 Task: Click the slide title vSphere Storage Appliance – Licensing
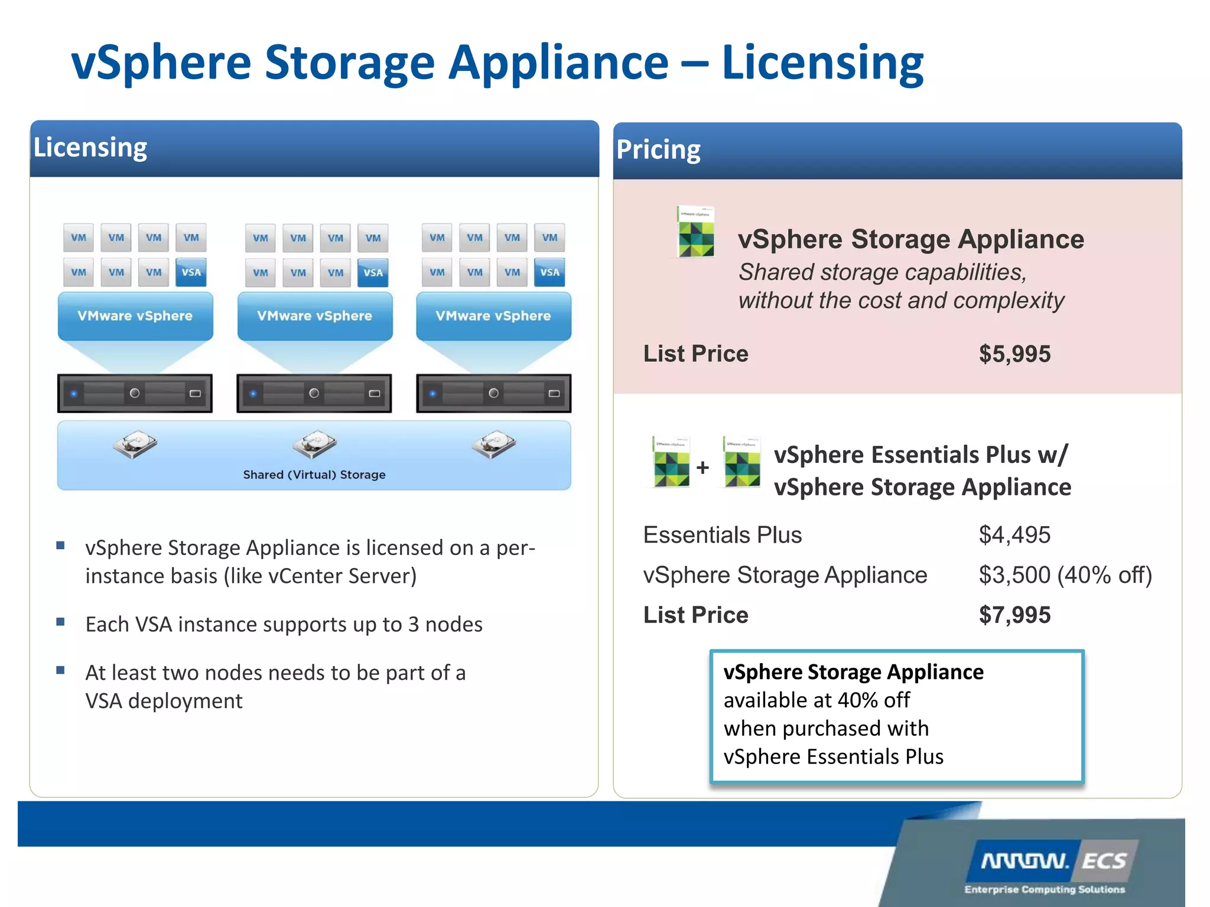(x=497, y=63)
